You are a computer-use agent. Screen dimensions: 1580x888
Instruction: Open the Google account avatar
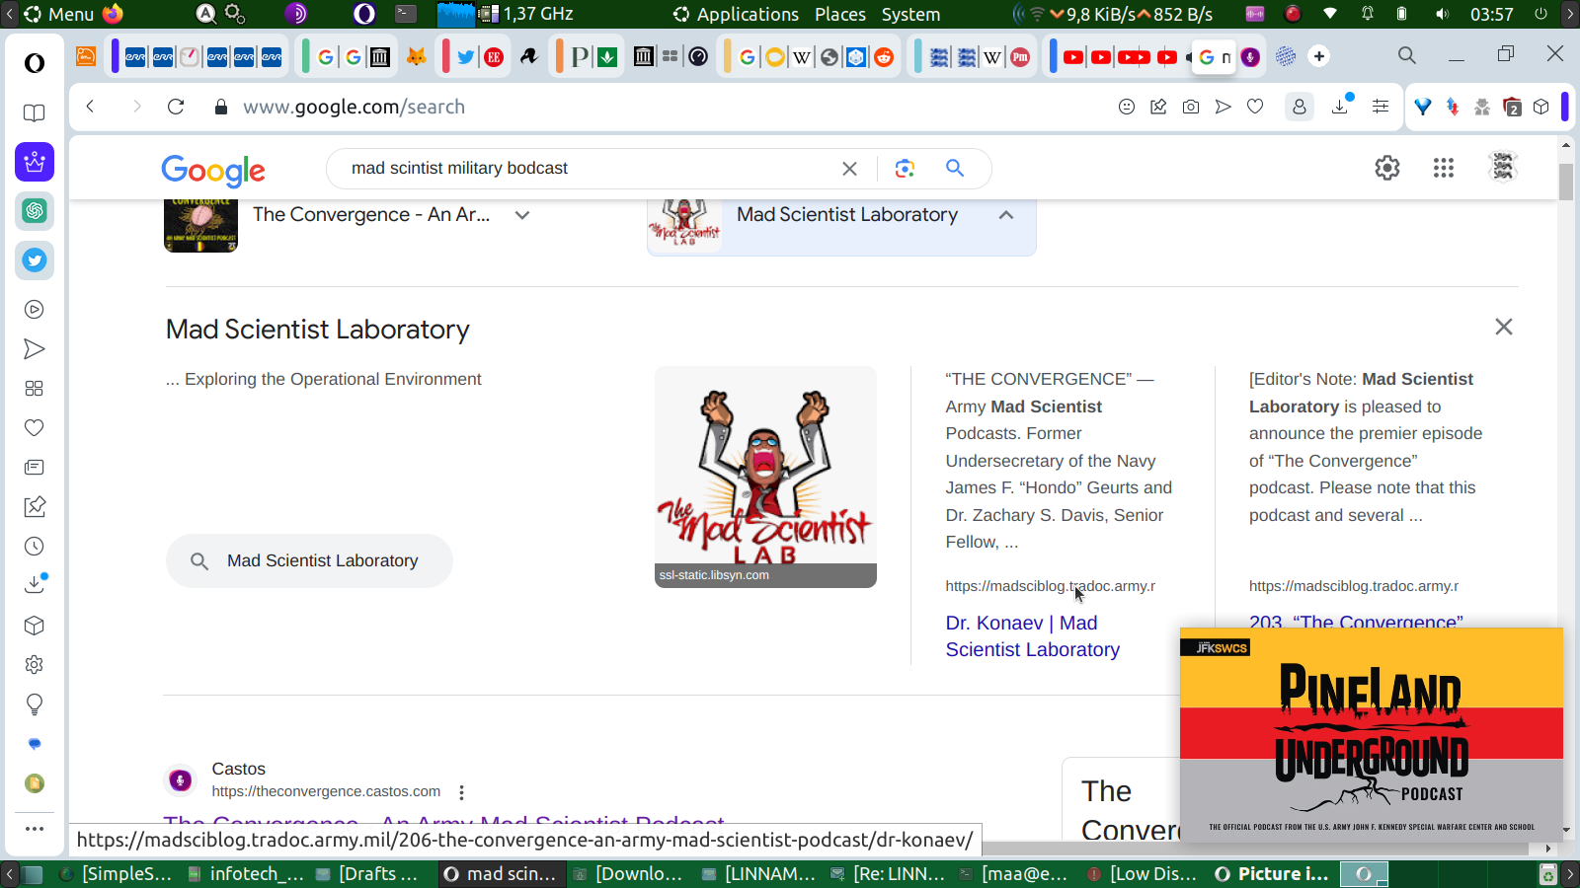click(x=1503, y=168)
